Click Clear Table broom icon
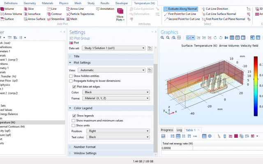Screen dimensions: 263x164 coord(219,136)
